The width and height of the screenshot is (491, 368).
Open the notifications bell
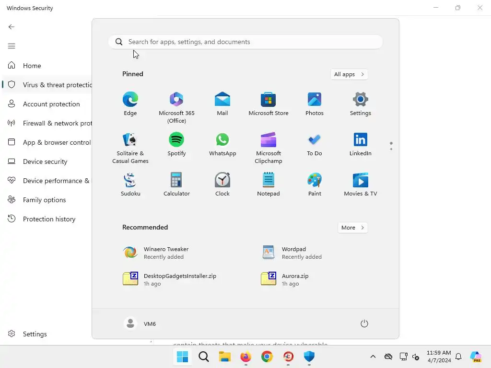pos(458,356)
